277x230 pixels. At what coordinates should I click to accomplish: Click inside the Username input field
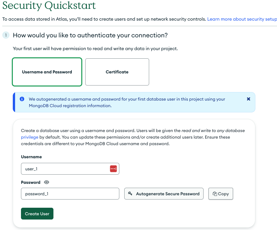tap(66, 168)
